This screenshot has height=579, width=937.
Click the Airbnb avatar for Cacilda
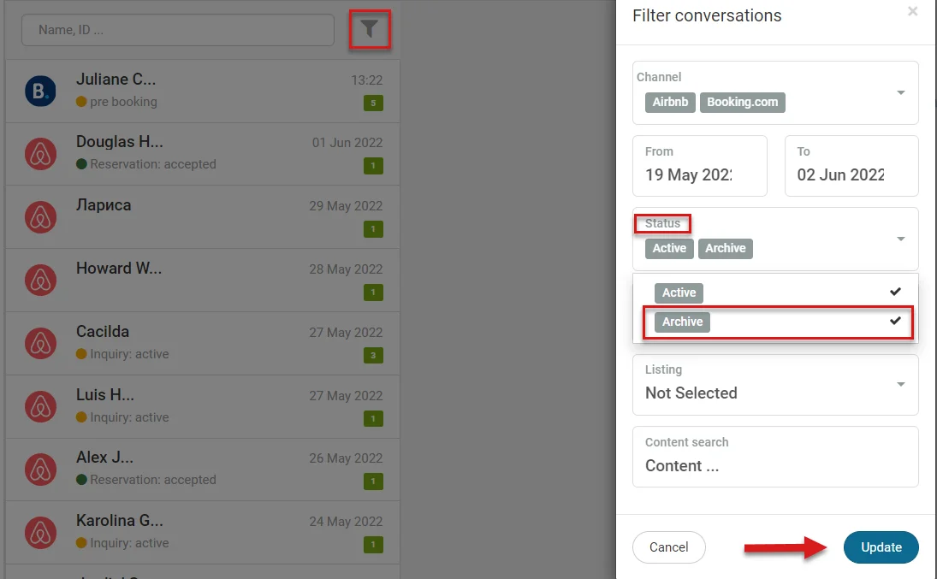(x=40, y=344)
